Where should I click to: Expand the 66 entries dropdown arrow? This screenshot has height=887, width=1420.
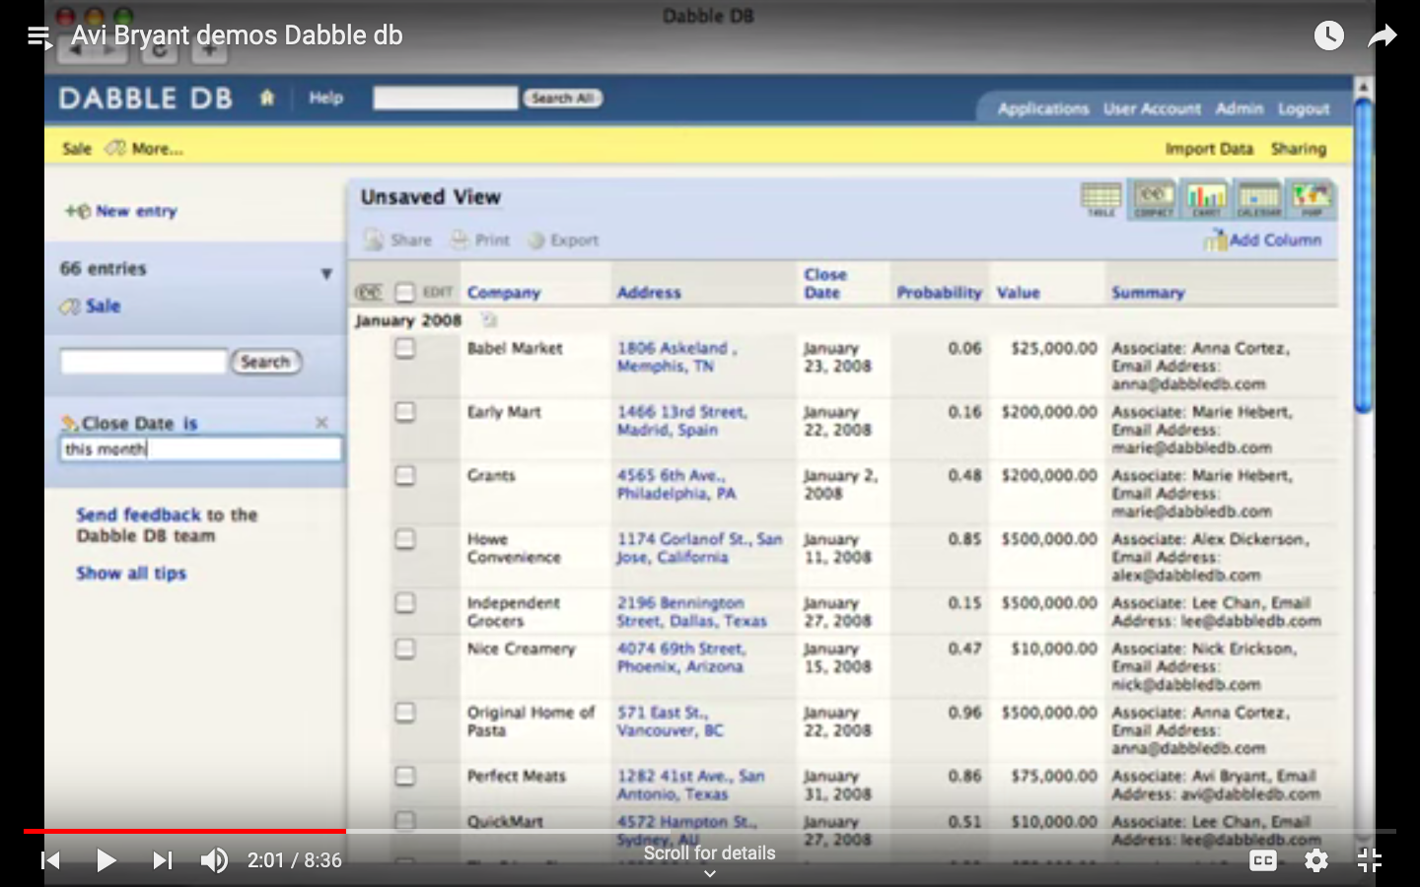click(326, 274)
